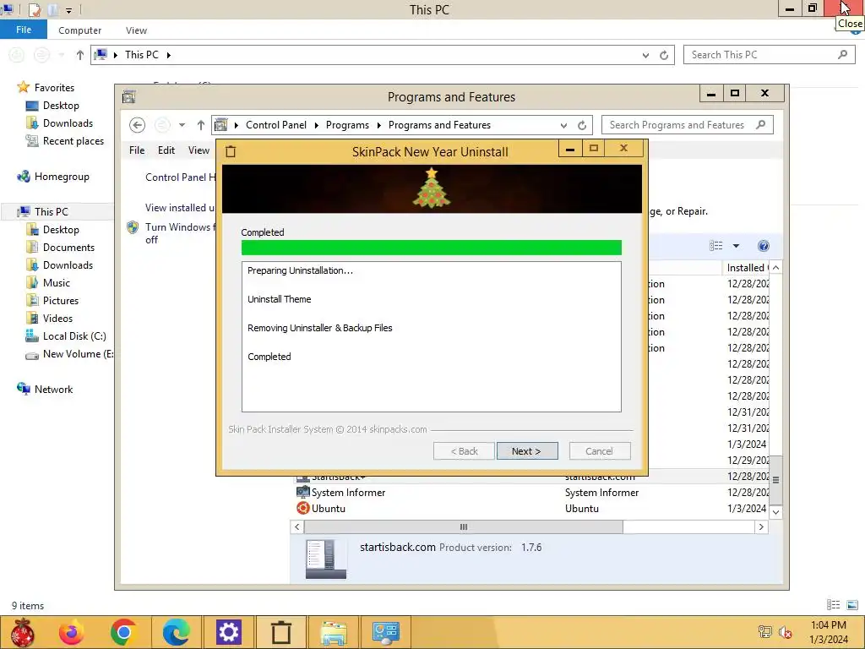
Task: Go up one level in This PC
Action: coord(80,55)
